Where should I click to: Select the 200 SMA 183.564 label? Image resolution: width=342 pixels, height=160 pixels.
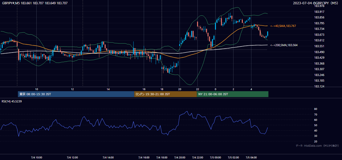pyautogui.click(x=284, y=45)
